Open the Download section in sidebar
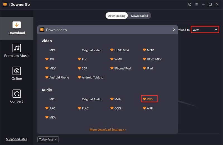 point(17,28)
